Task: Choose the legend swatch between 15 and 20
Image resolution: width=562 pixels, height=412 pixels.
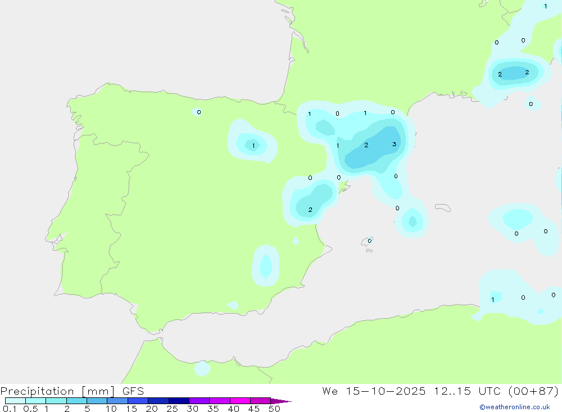Action: click(138, 401)
